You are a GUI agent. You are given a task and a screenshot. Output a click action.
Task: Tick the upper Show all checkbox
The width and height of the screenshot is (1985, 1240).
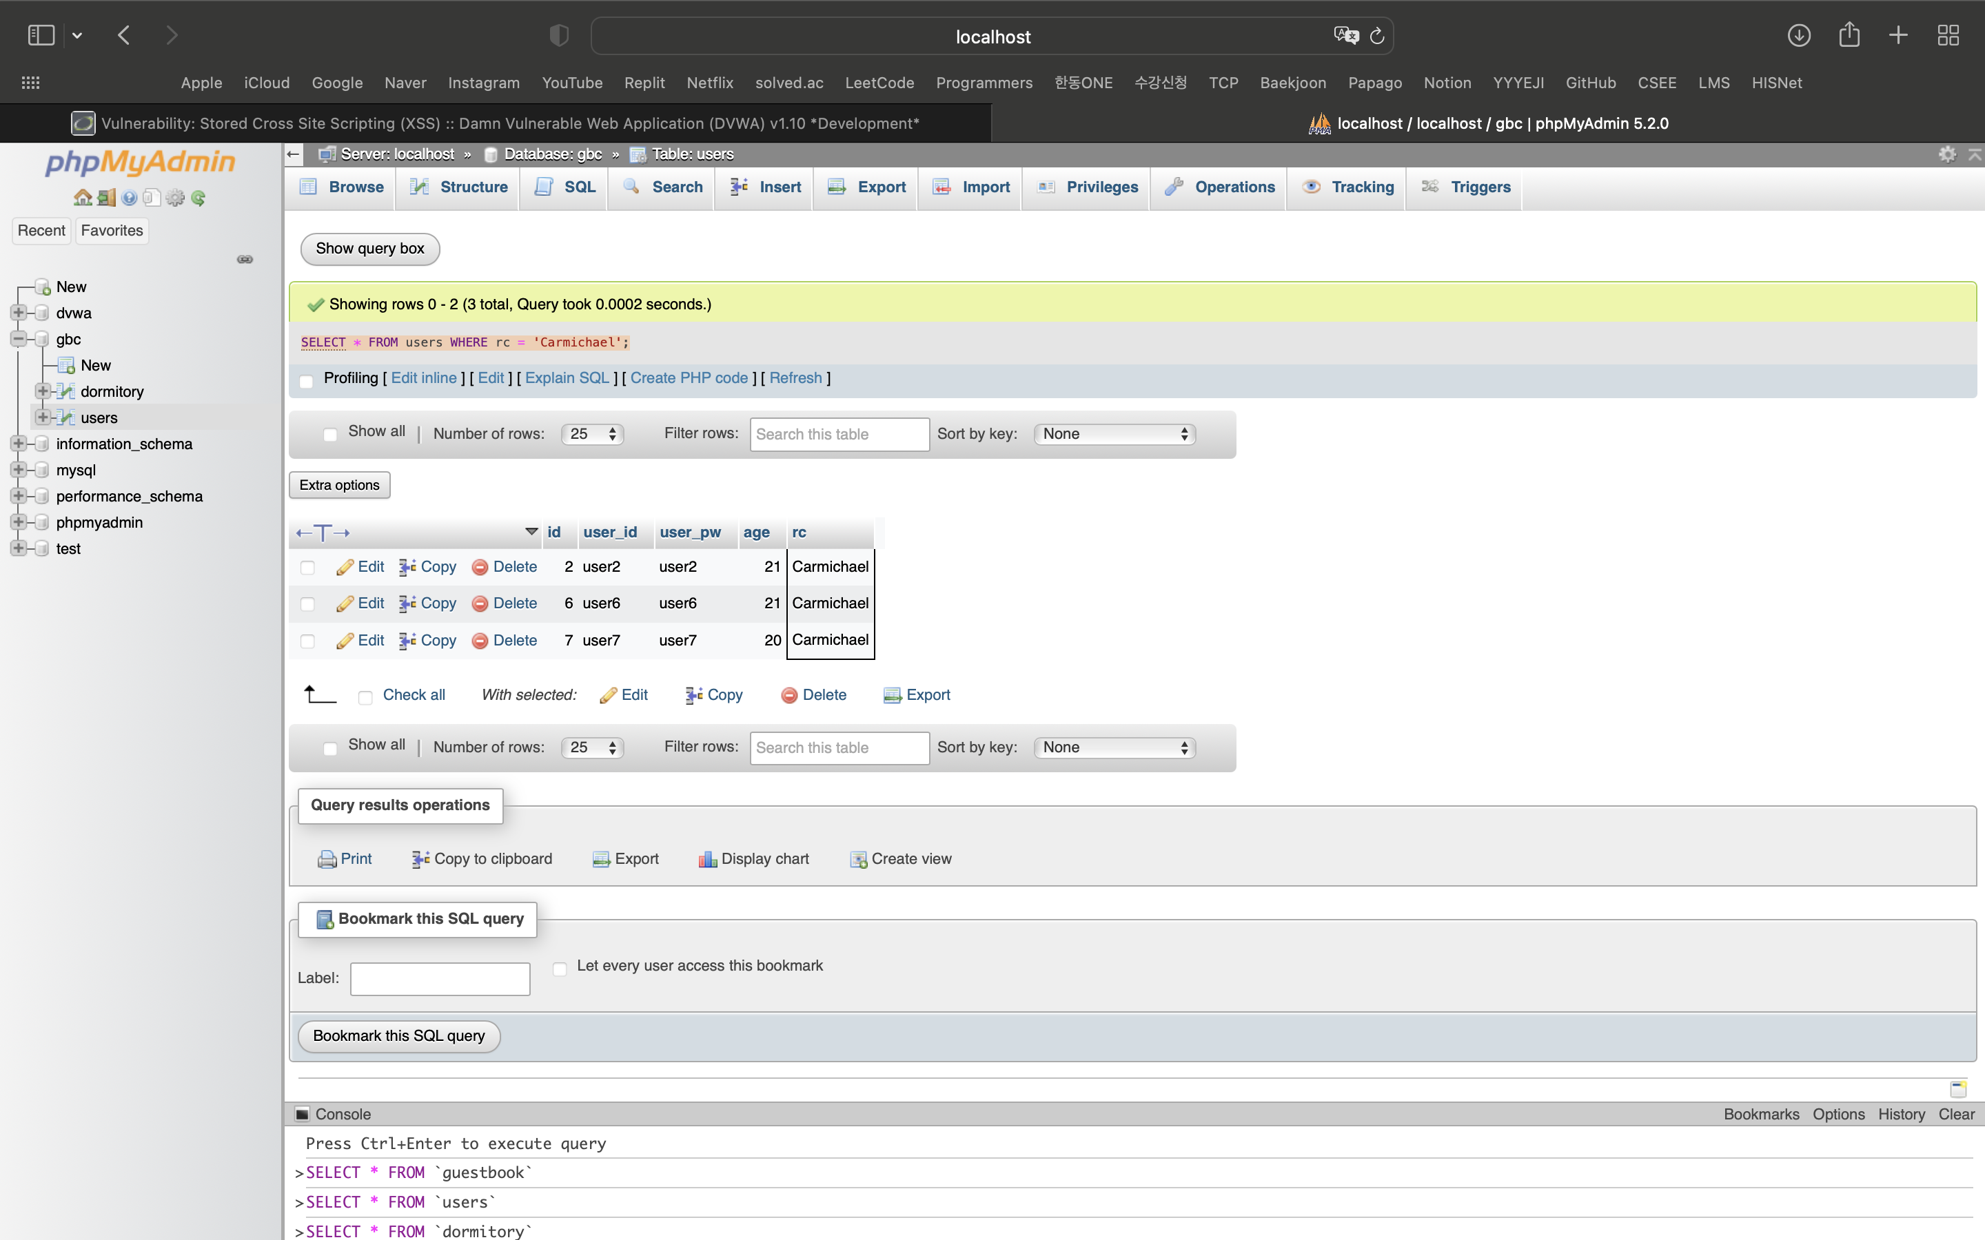(329, 434)
